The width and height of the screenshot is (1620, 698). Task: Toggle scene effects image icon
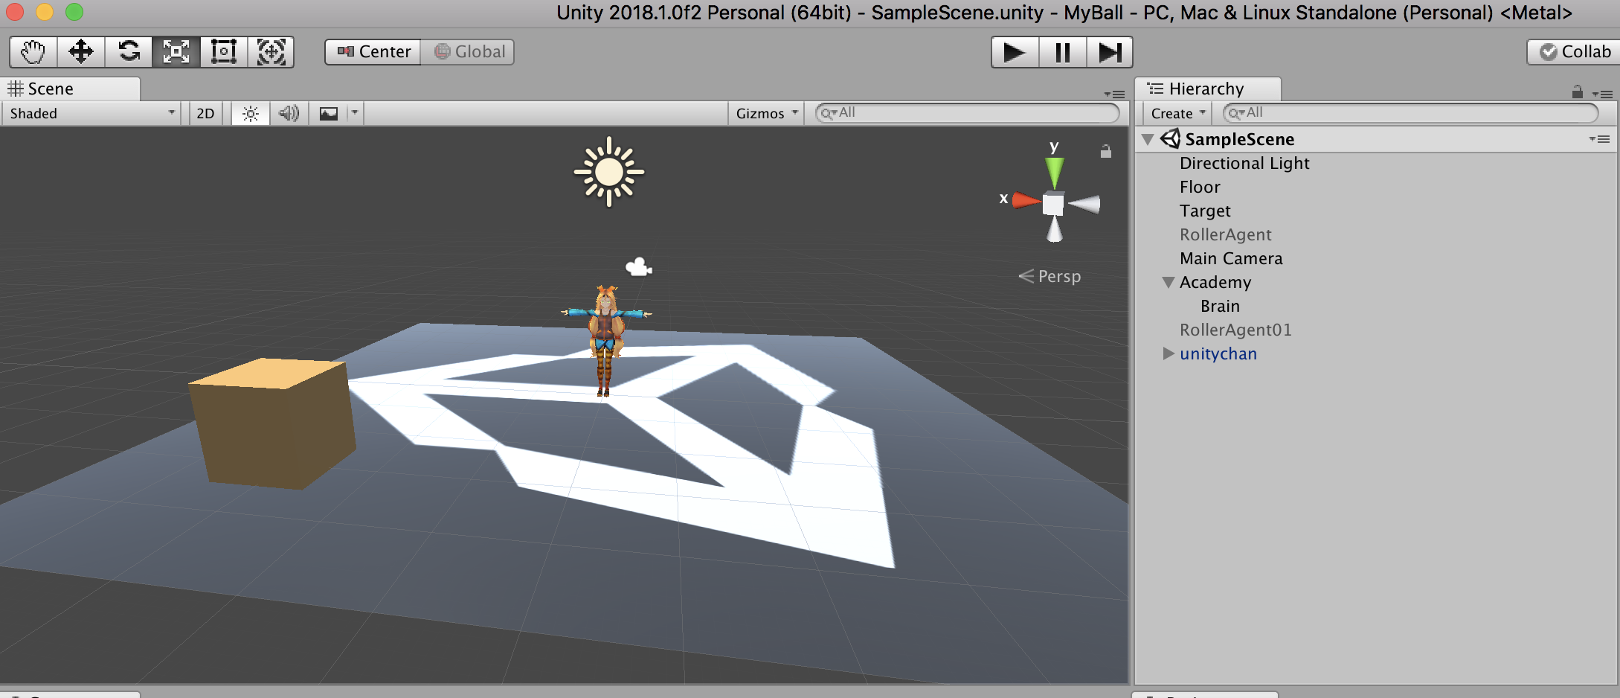[328, 113]
